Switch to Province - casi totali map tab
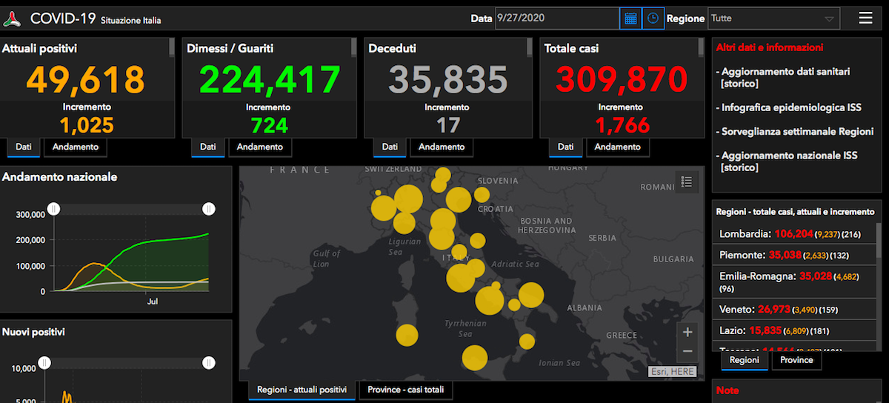Viewport: 889px width, 403px height. [x=404, y=390]
